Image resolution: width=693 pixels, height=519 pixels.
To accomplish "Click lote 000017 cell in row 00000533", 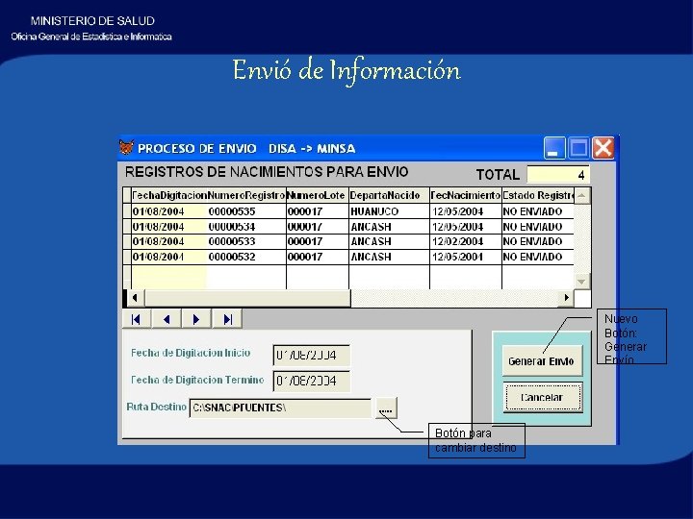I will click(x=318, y=242).
